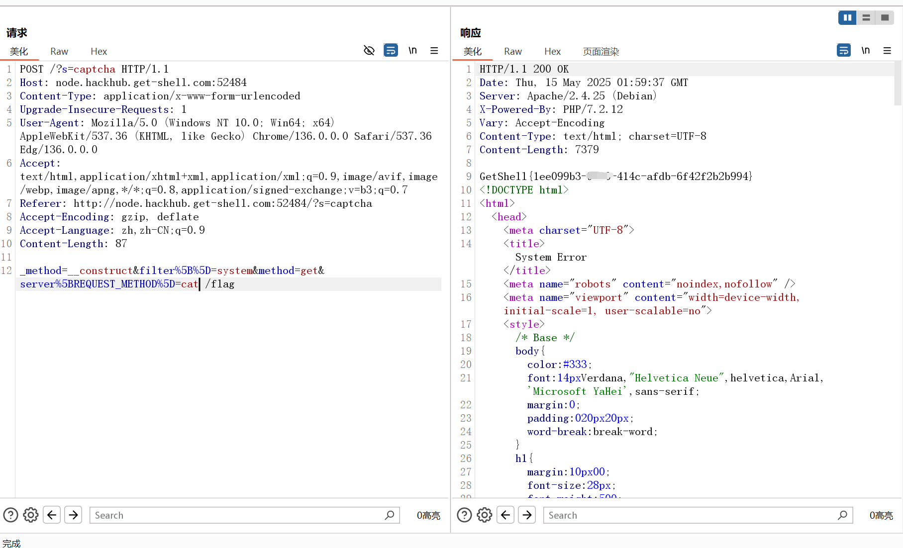The height and width of the screenshot is (548, 903).
Task: Disable word wrap in the request panel
Action: (x=391, y=50)
